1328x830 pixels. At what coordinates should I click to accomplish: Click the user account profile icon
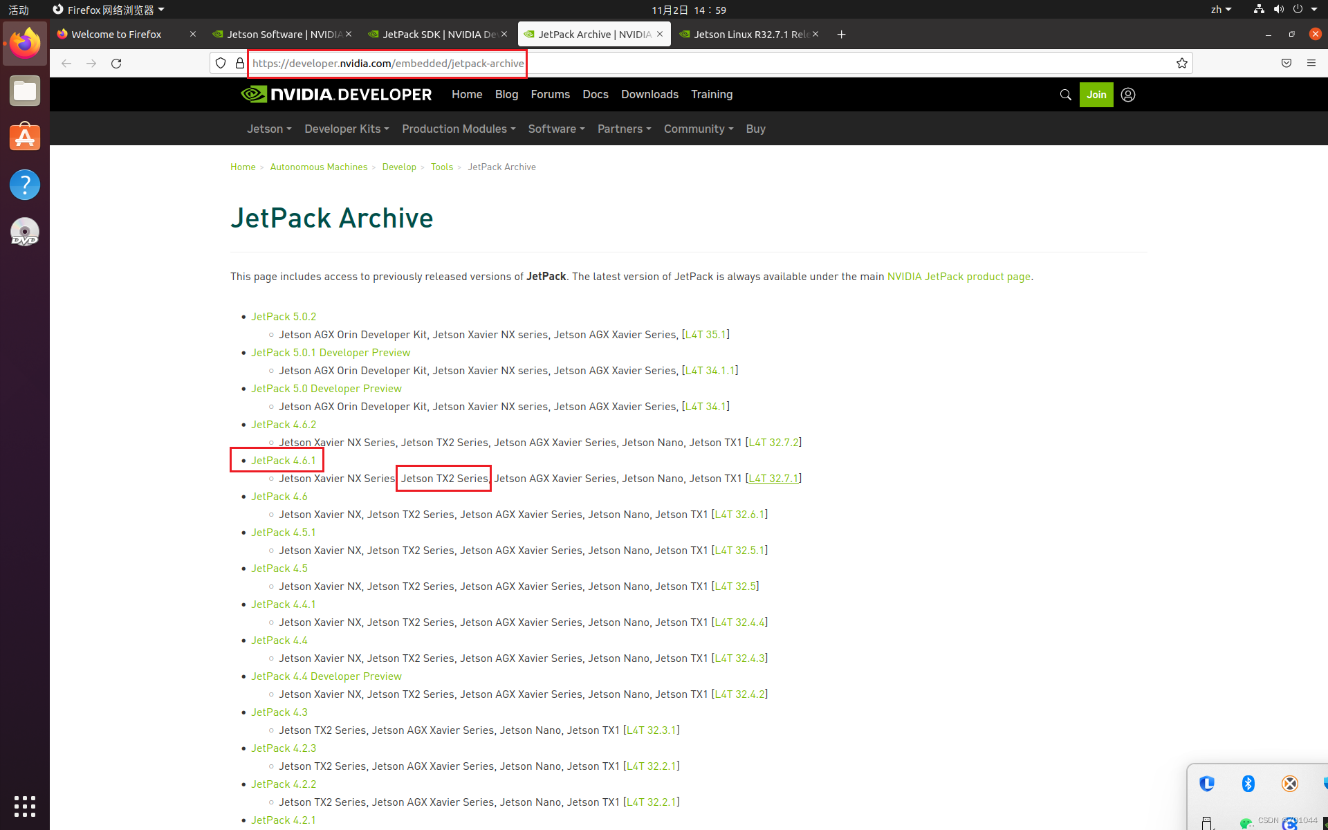(x=1128, y=95)
